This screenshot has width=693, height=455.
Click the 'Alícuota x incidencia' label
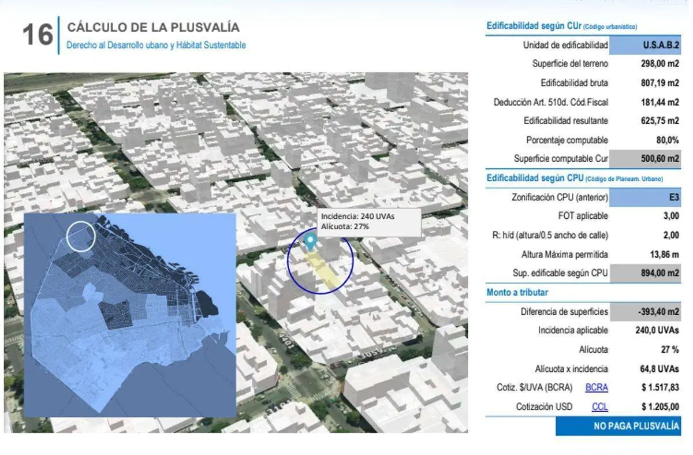click(571, 369)
